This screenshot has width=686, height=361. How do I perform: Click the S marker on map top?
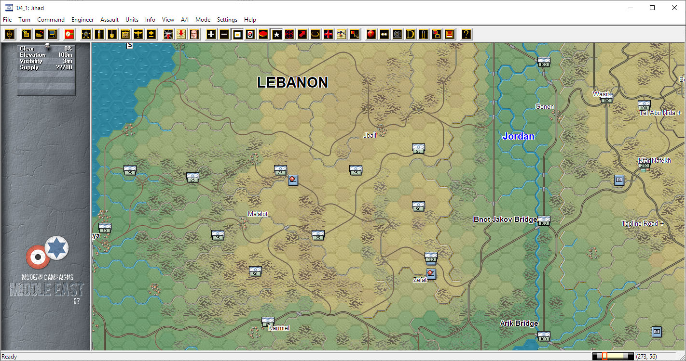tap(130, 46)
